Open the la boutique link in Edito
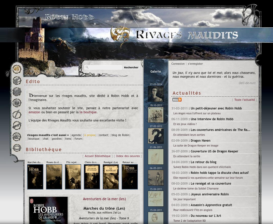273x224 pixels. pyautogui.click(x=88, y=112)
